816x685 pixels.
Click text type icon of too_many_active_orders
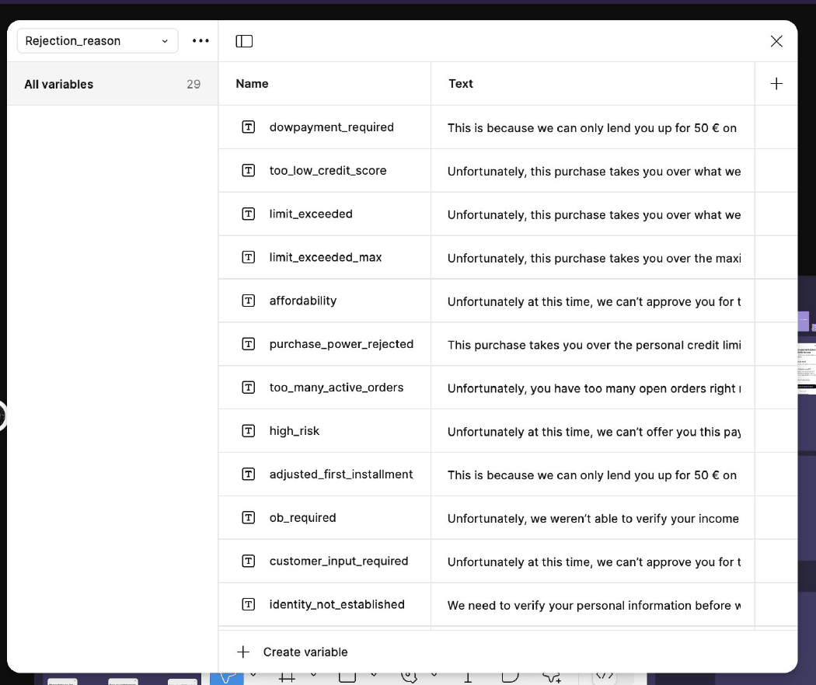tap(248, 388)
